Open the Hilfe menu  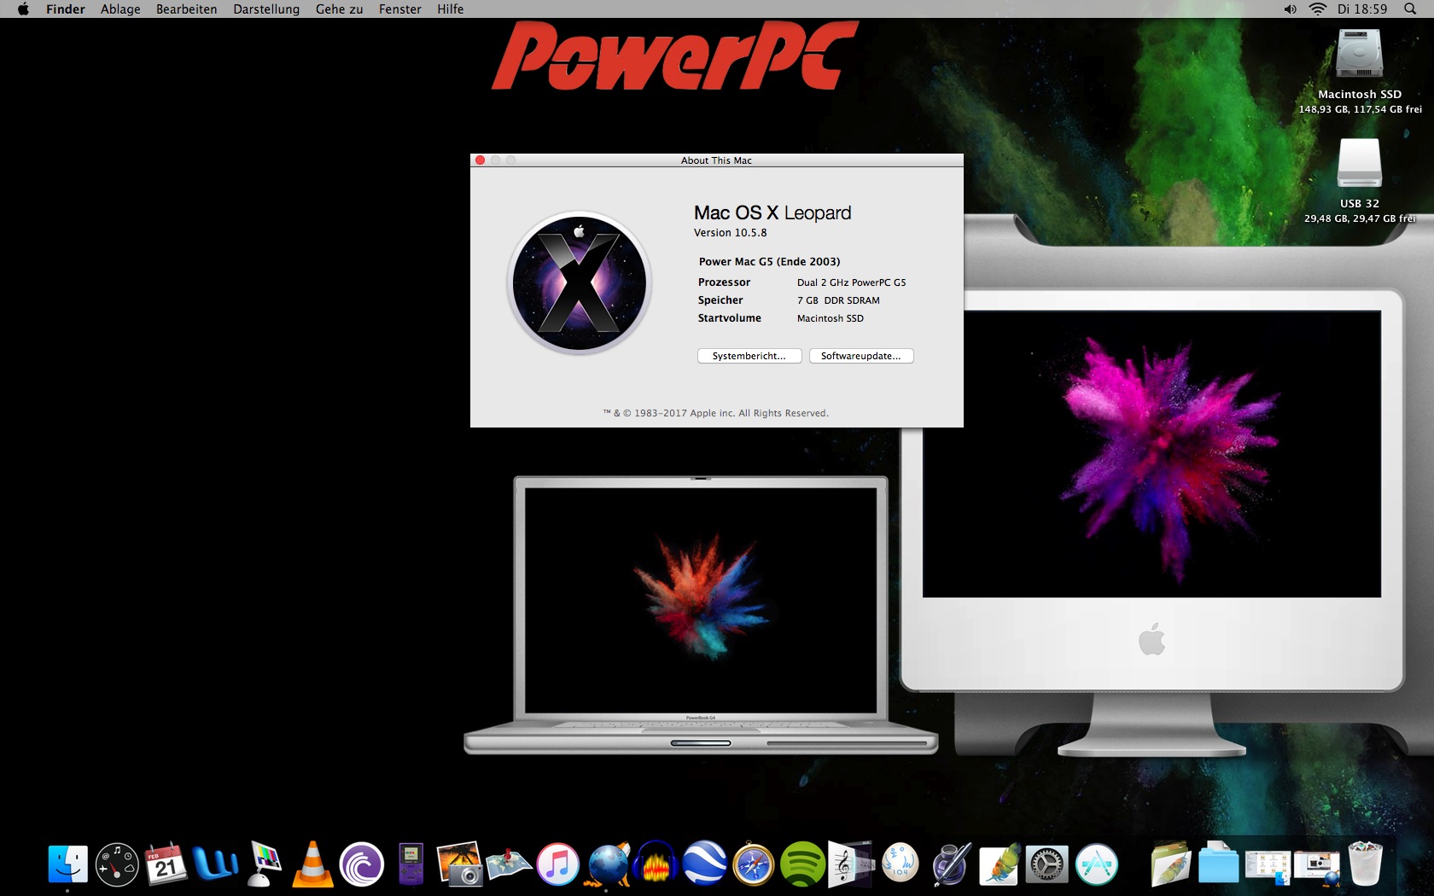pyautogui.click(x=451, y=9)
